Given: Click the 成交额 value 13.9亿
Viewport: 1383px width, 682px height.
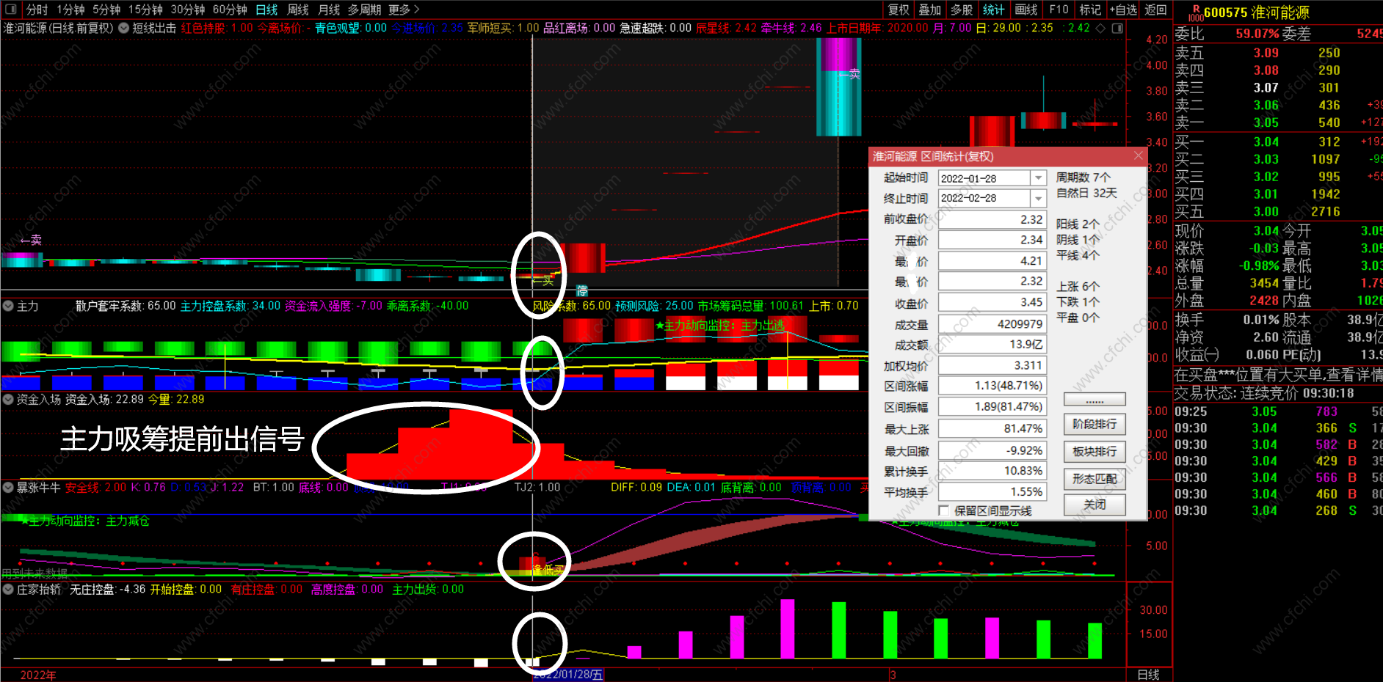Looking at the screenshot, I should click(x=992, y=344).
